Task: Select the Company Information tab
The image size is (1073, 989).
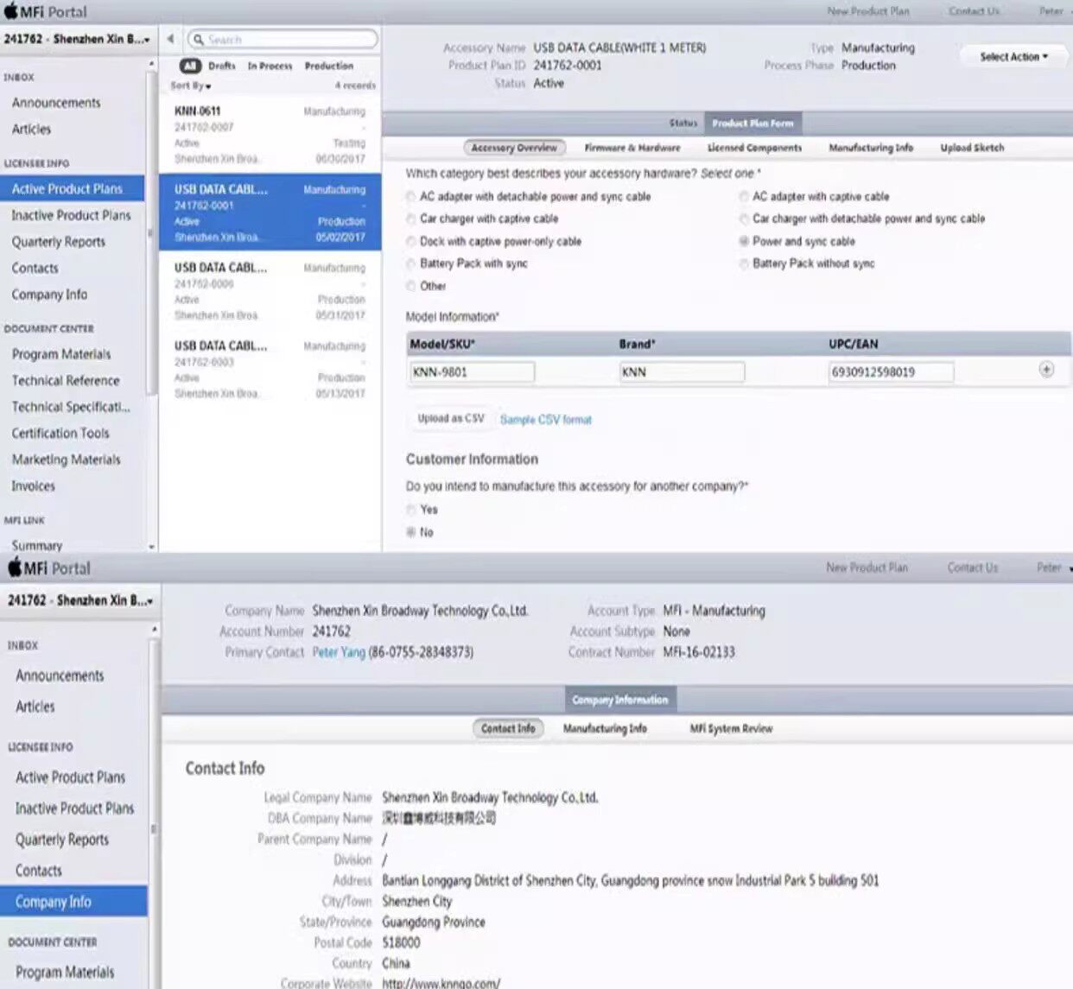Action: [x=619, y=700]
